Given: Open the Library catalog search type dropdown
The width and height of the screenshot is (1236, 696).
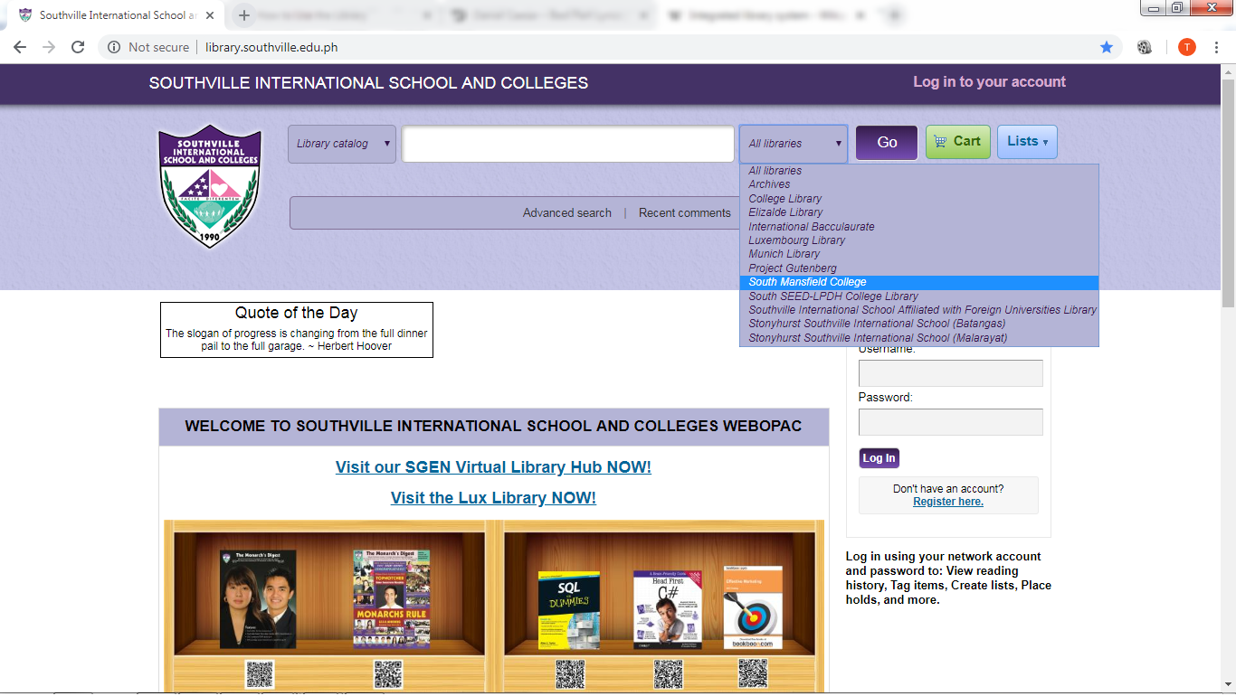Looking at the screenshot, I should 342,144.
